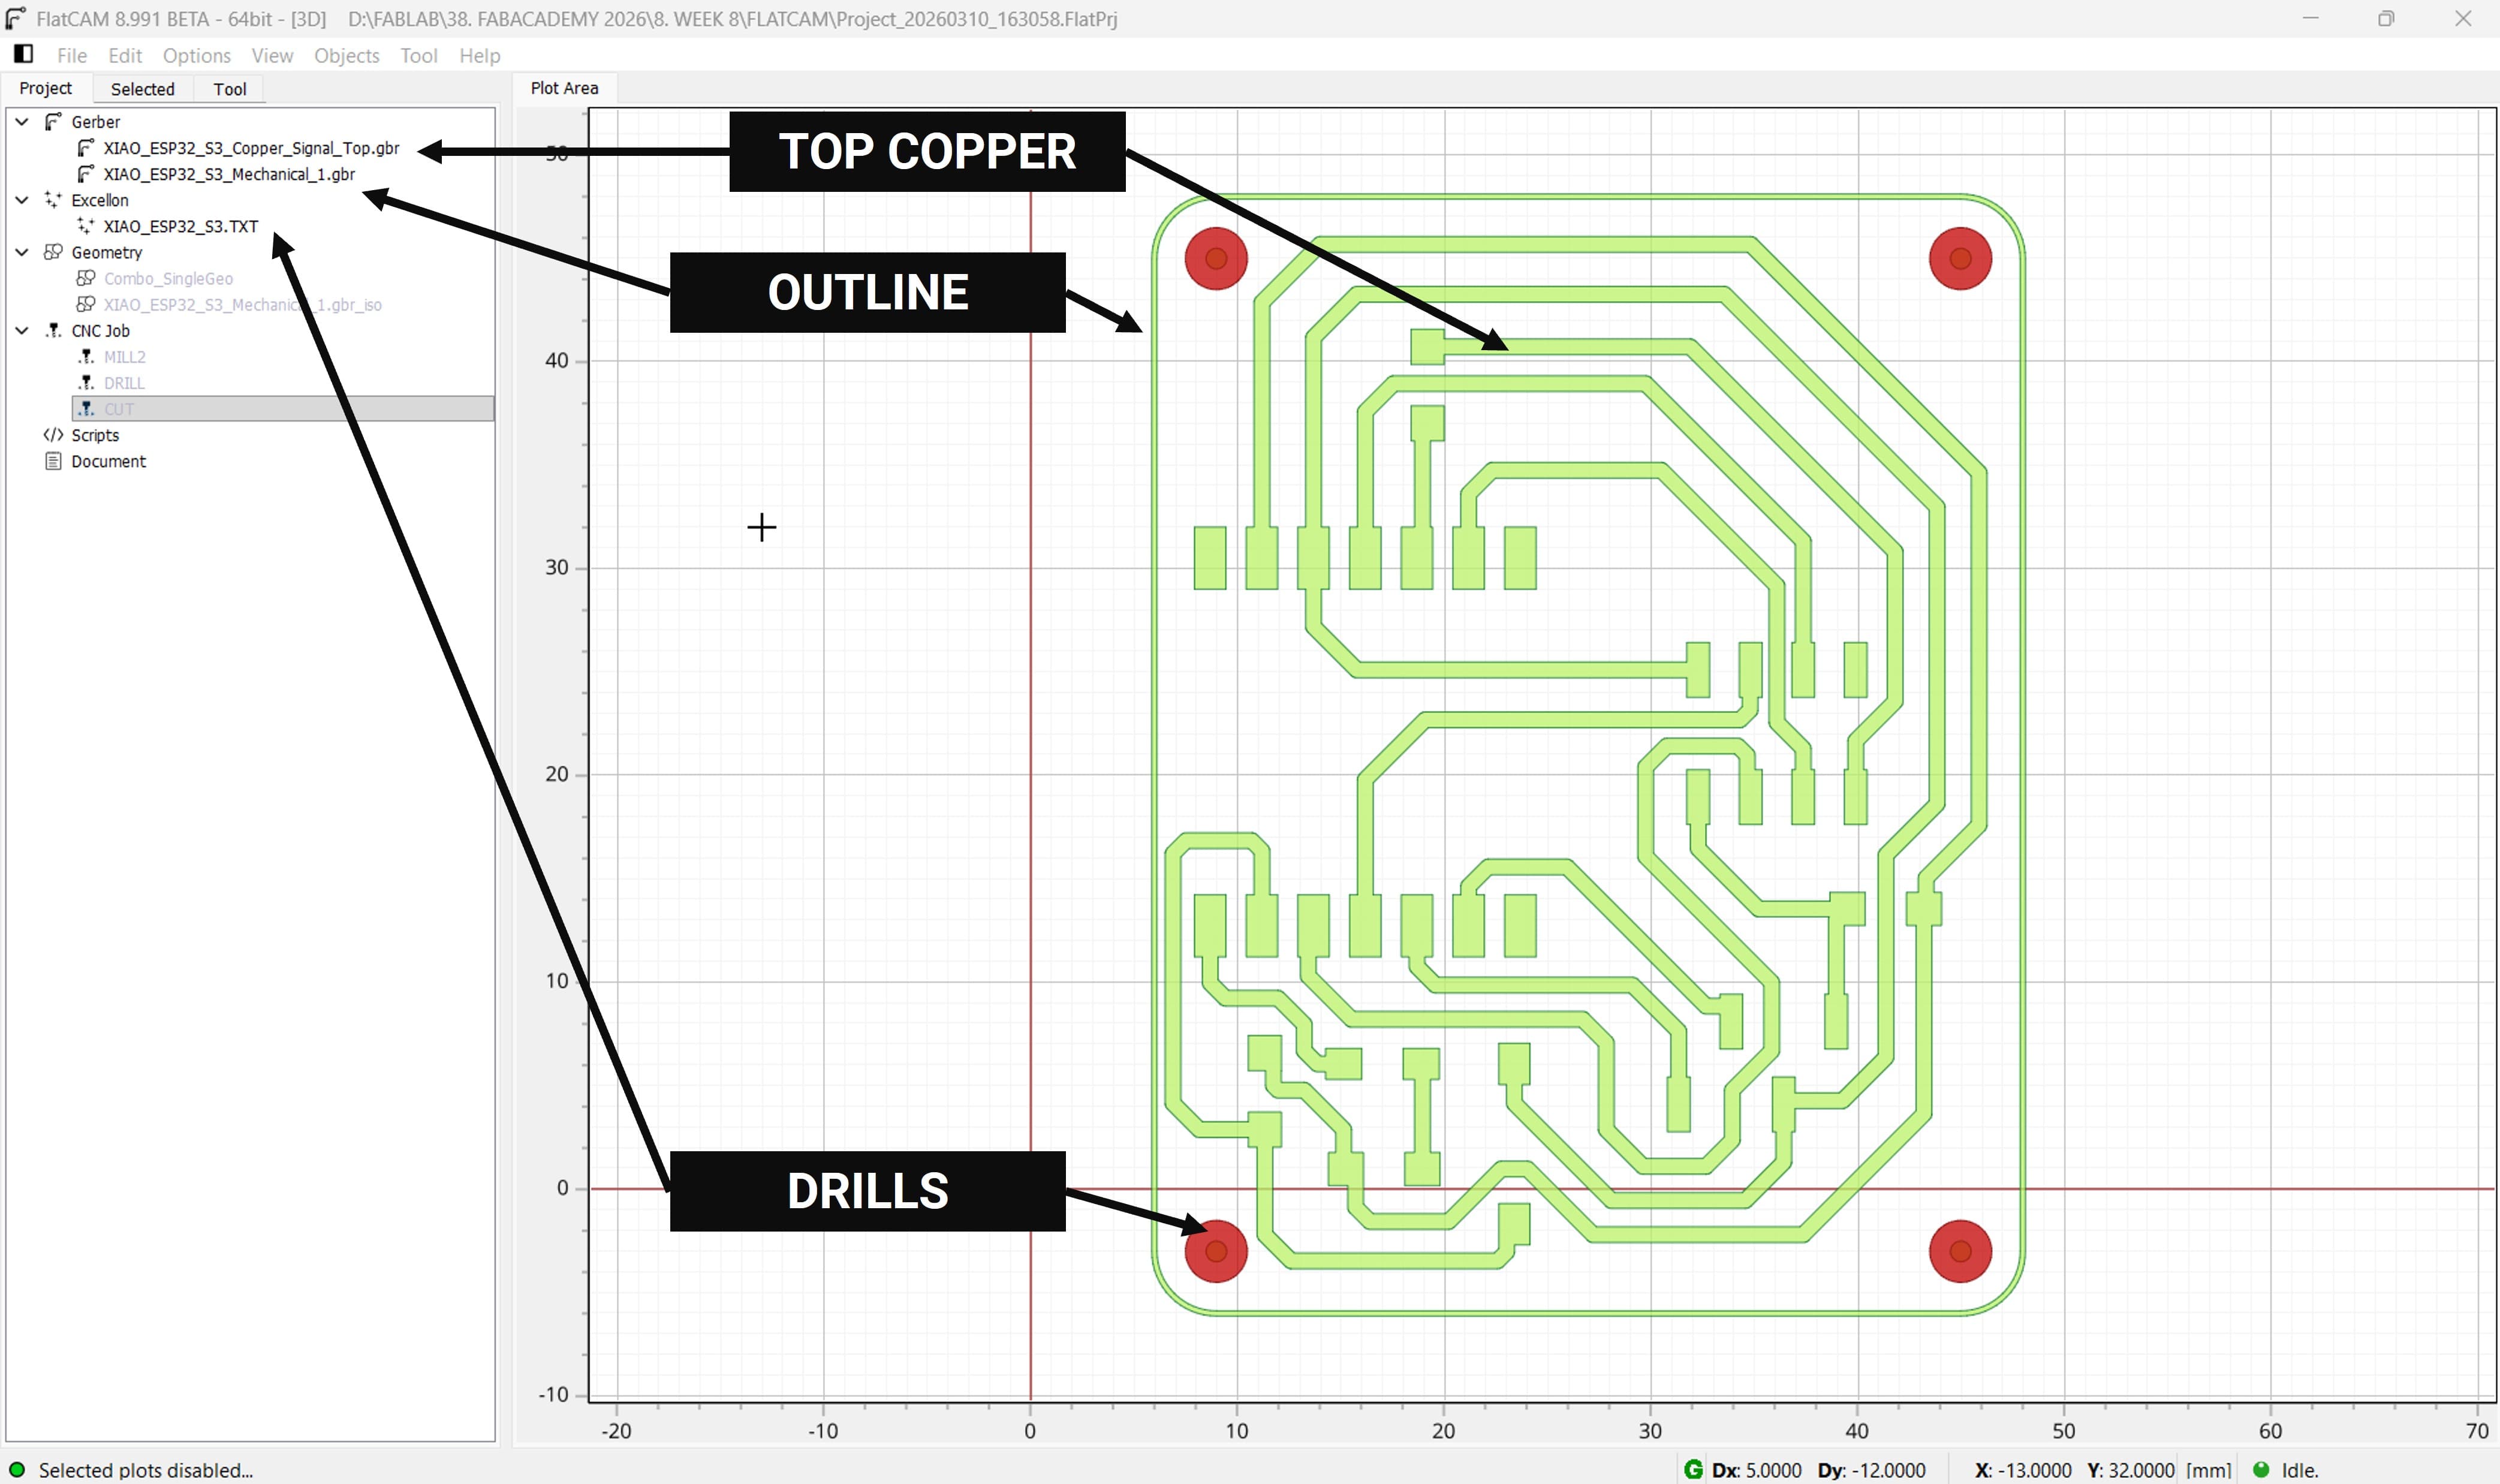The image size is (2500, 1484).
Task: Collapse the Geometry tree group
Action: tap(22, 252)
